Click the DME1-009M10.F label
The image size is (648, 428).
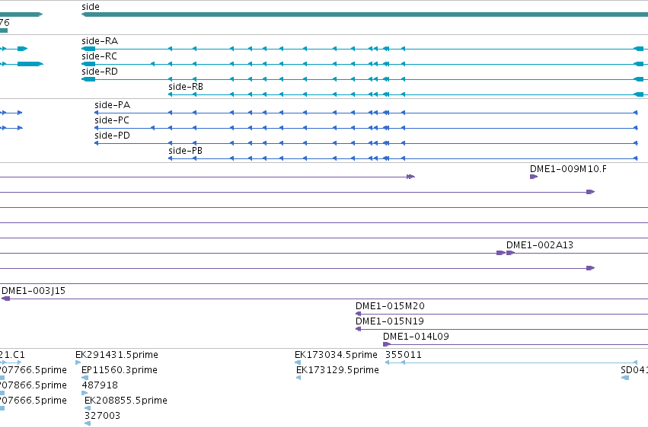[x=568, y=169]
